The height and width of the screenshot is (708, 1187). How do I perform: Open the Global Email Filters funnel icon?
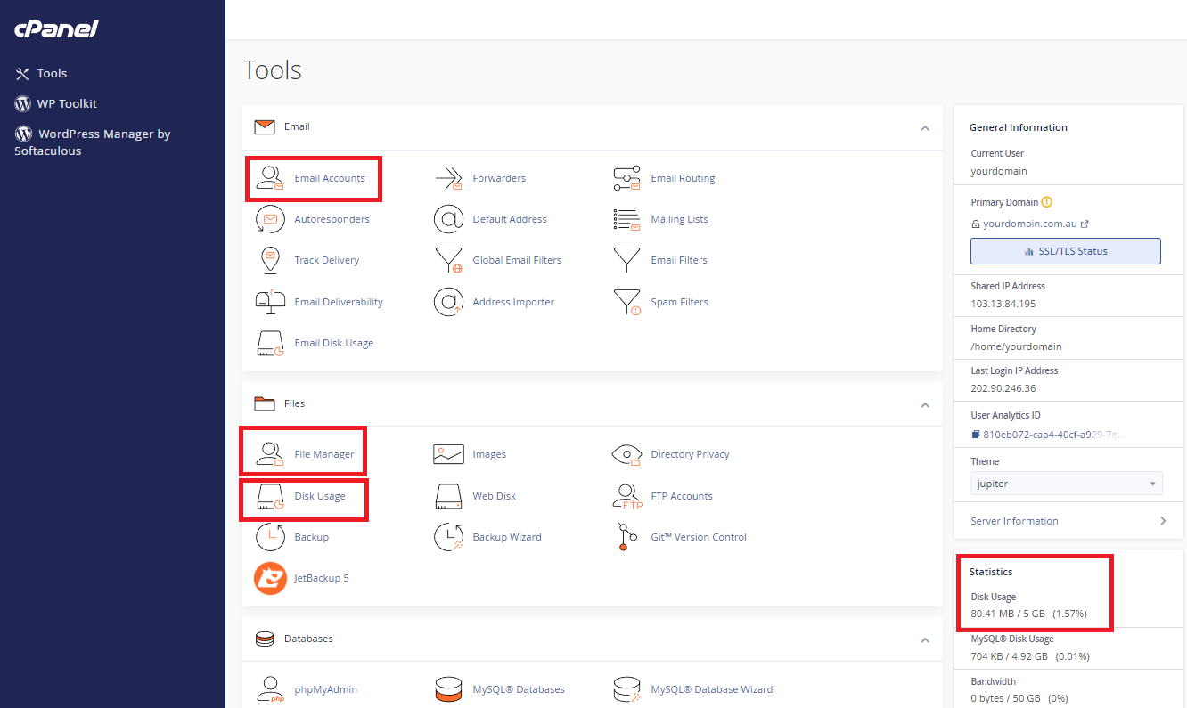(x=448, y=260)
